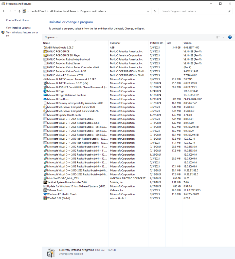Image resolution: width=235 pixels, height=259 pixels.
Task: Select Microsoft ASP.NET Core 6.0.20 Shared Framework
Action: [x=77, y=87]
